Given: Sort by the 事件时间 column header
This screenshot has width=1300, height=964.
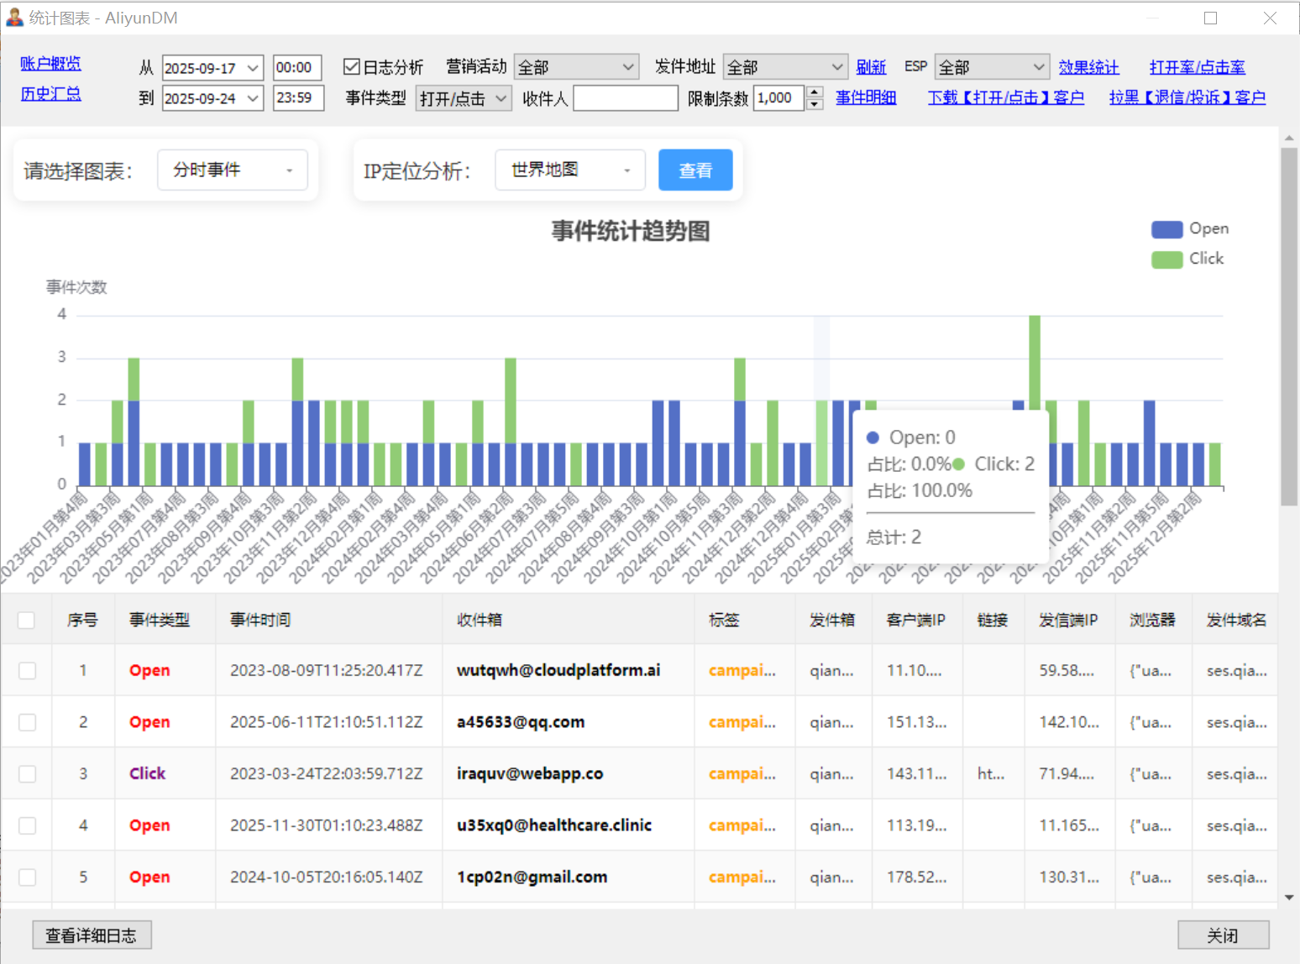Looking at the screenshot, I should 260,620.
